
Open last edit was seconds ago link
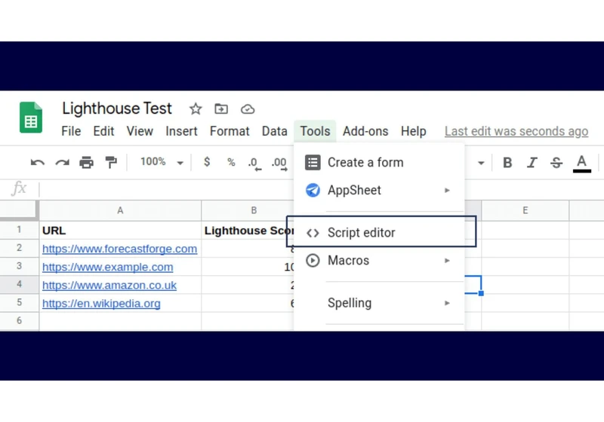tap(516, 131)
